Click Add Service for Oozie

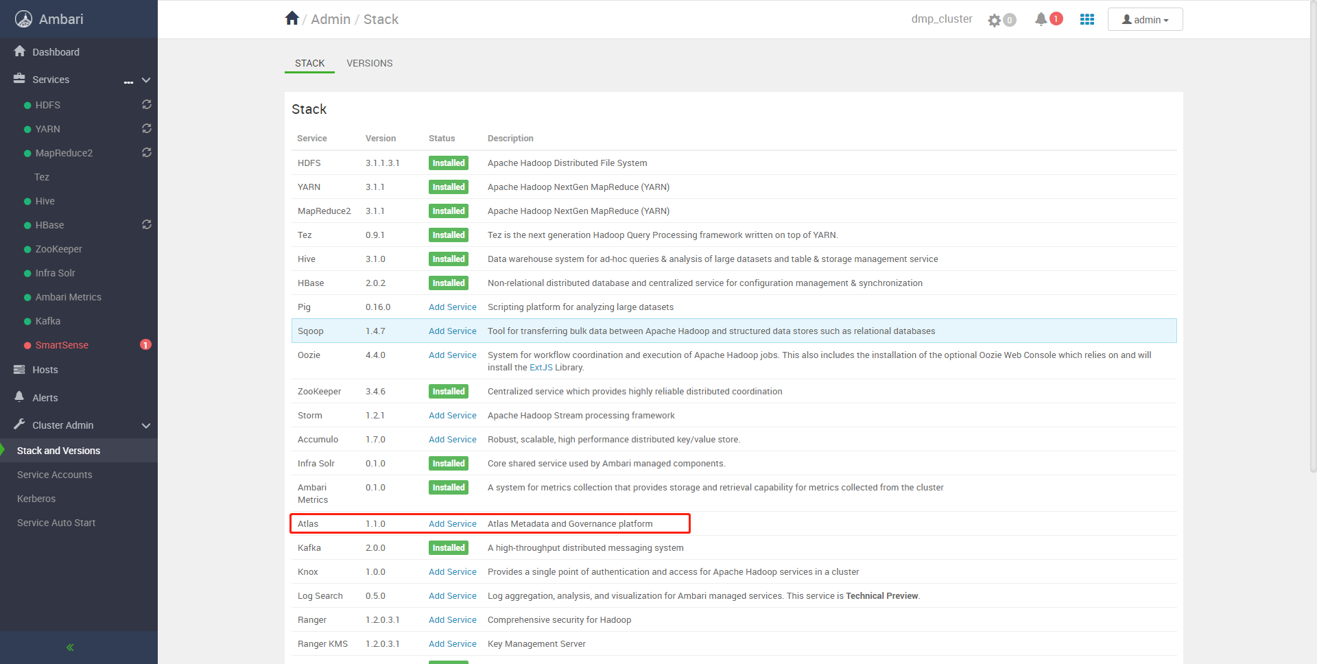(x=453, y=355)
